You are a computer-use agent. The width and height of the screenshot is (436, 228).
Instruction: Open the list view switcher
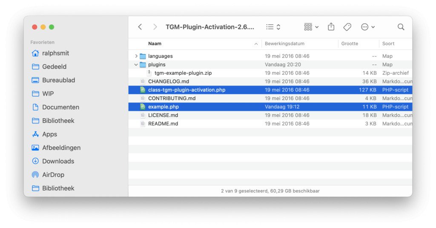(x=273, y=27)
